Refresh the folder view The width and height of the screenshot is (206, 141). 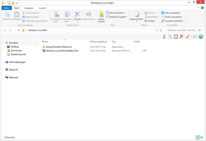tap(161, 30)
